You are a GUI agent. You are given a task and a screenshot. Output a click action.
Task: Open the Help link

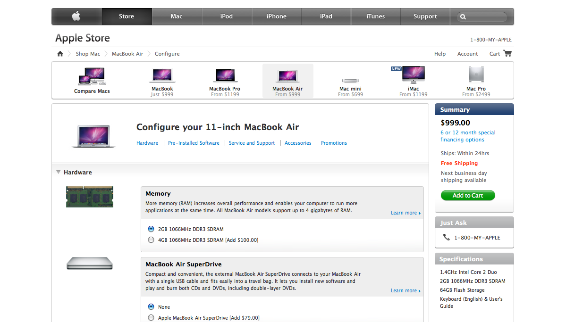coord(439,54)
